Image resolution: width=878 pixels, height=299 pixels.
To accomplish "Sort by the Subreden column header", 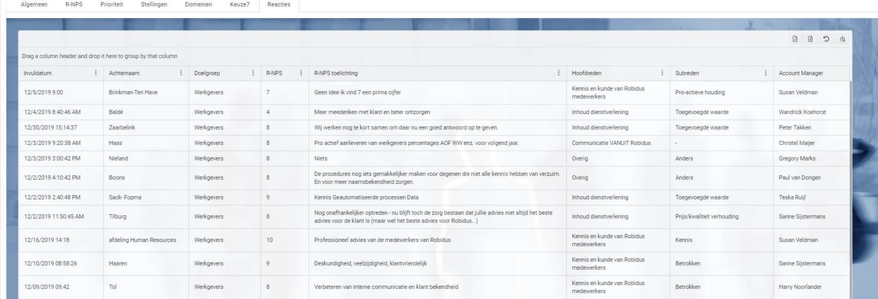I will coord(687,73).
